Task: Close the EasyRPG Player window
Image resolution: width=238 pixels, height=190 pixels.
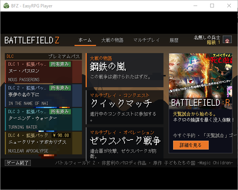Action: coord(229,6)
